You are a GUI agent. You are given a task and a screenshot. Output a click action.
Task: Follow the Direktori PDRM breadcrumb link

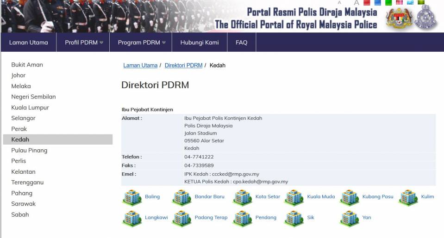pyautogui.click(x=183, y=65)
